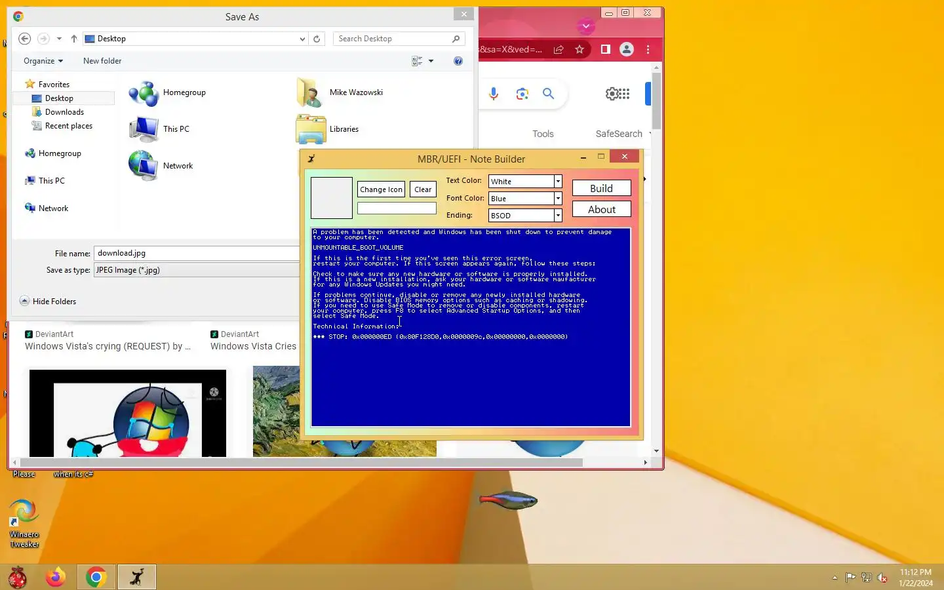Image resolution: width=944 pixels, height=590 pixels.
Task: Click Chrome tab search chevron button
Action: click(586, 26)
